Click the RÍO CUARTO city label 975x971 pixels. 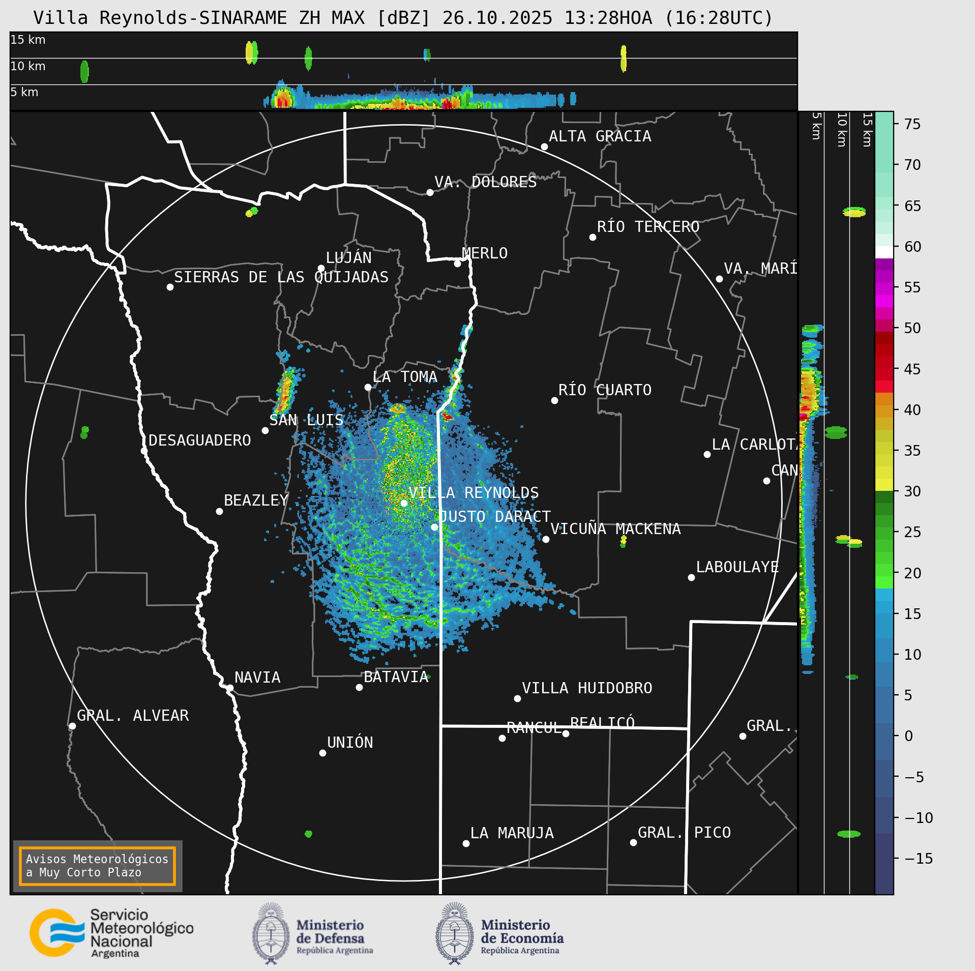coord(605,390)
